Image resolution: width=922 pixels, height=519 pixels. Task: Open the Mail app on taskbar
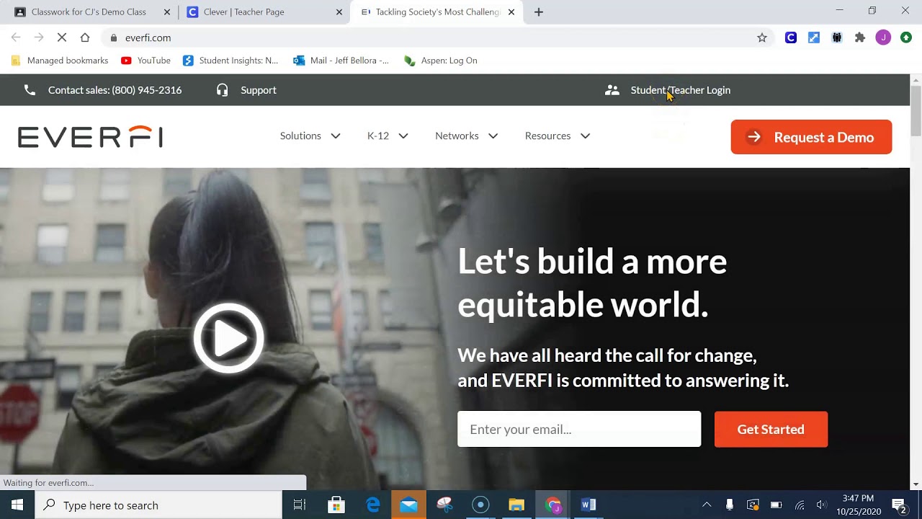point(408,505)
